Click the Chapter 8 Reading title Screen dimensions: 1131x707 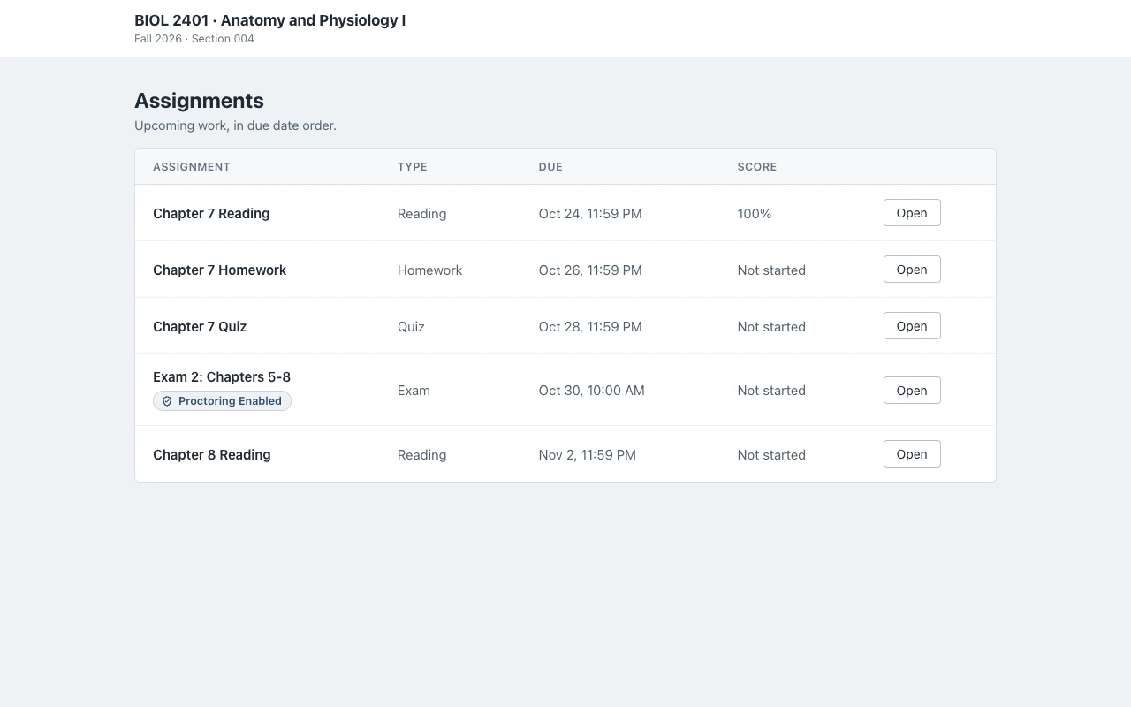pyautogui.click(x=212, y=455)
